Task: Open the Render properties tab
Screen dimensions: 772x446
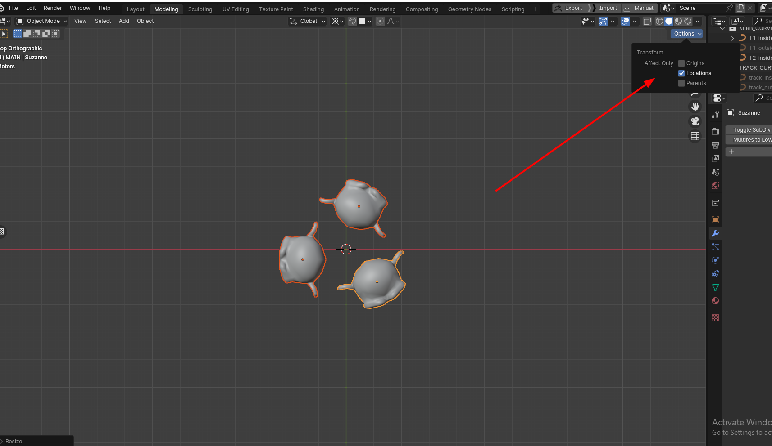Action: tap(715, 131)
